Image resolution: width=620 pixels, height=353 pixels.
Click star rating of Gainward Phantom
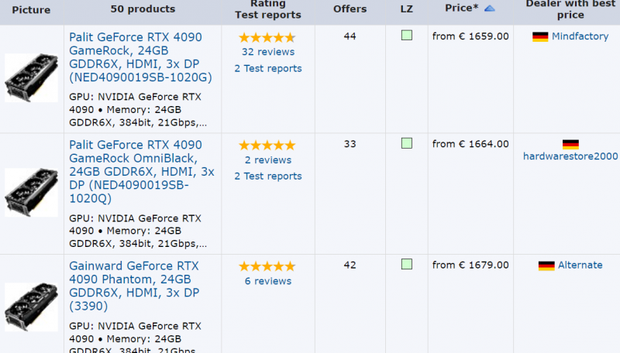pyautogui.click(x=267, y=266)
